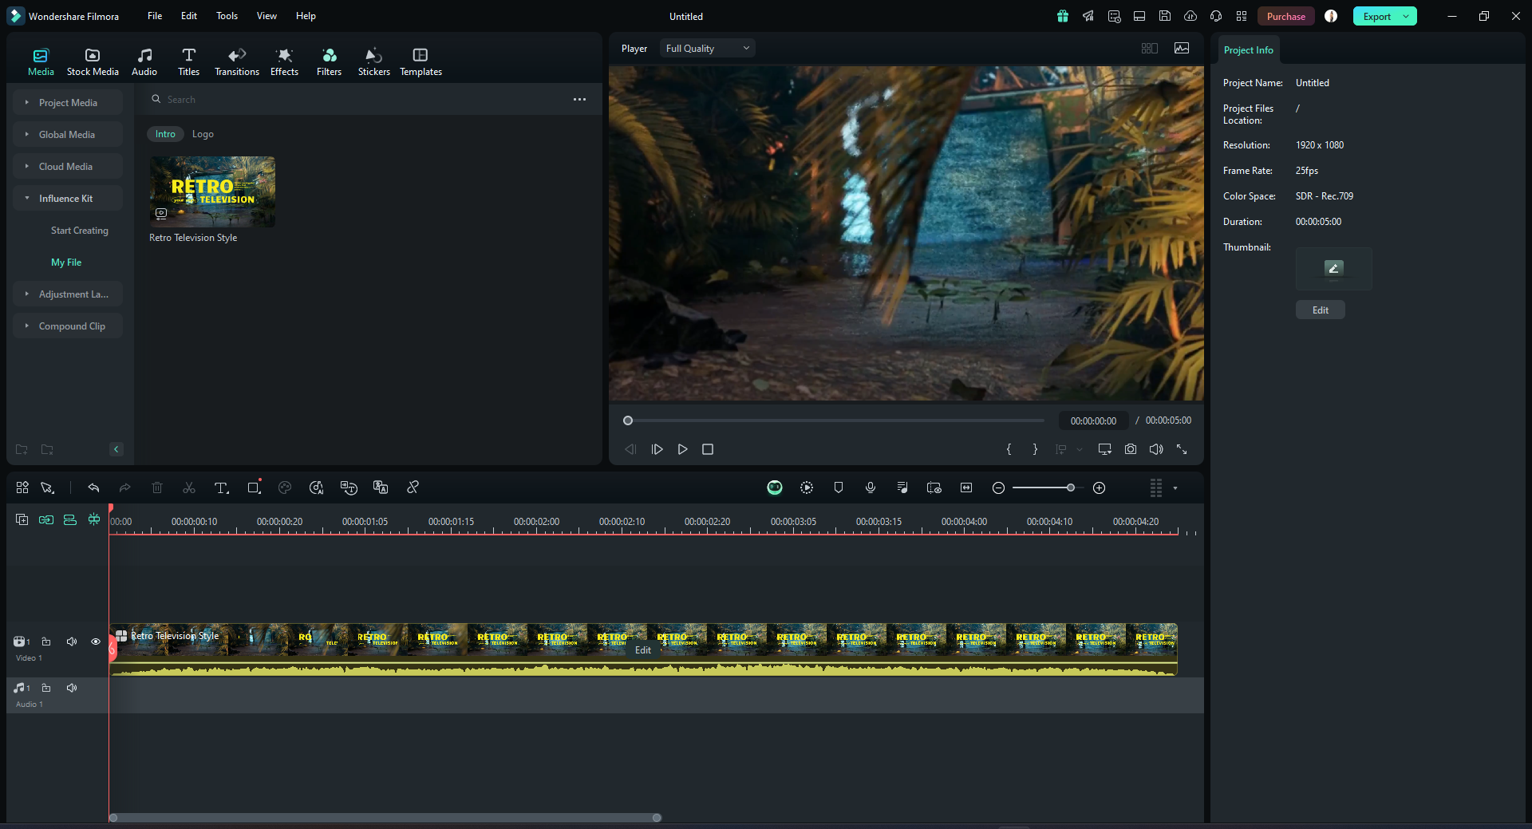Add a text title from timeline toolbar
Viewport: 1532px width, 829px height.
click(x=221, y=488)
